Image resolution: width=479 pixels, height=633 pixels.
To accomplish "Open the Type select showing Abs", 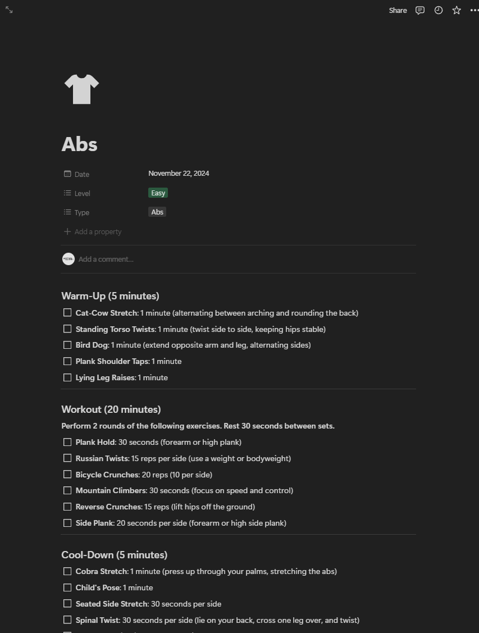I will pyautogui.click(x=157, y=212).
